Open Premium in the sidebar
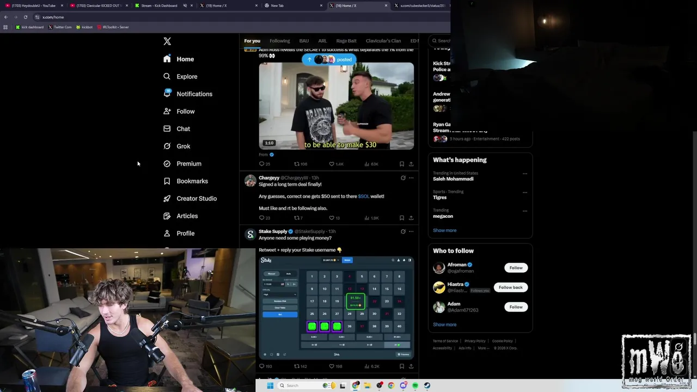 click(182, 163)
